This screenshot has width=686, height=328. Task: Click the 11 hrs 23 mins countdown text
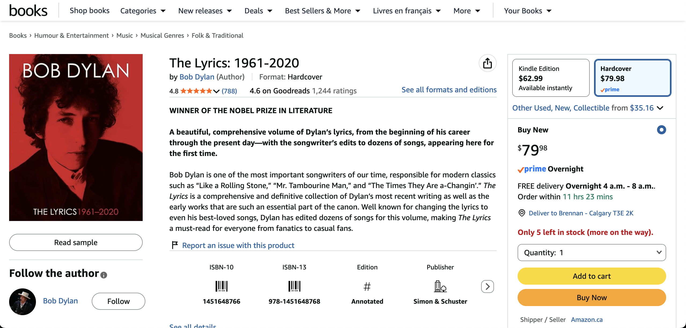pyautogui.click(x=588, y=197)
